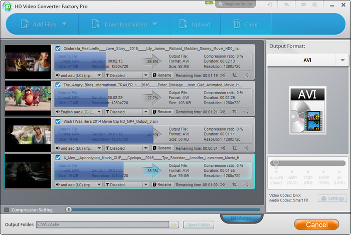Click Rename in Wish I Was Here row
Image resolution: width=351 pixels, height=235 pixels.
162,148
